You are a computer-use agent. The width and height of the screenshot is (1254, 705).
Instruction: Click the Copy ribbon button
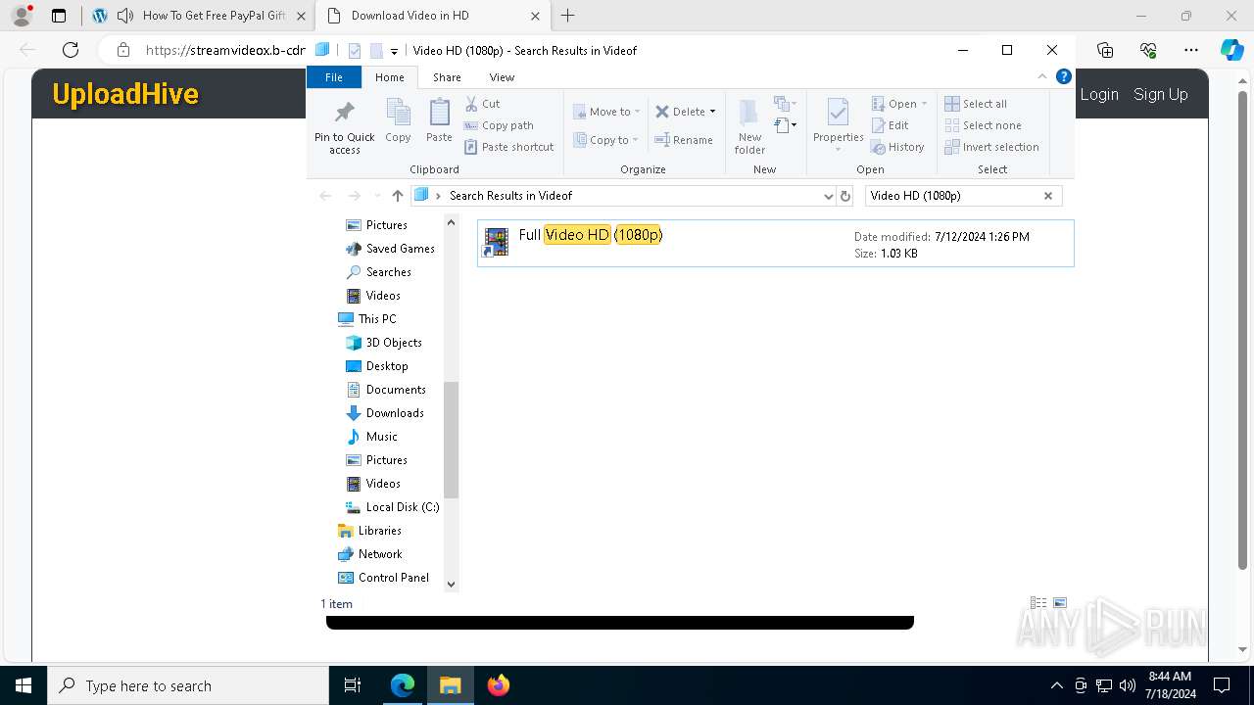click(x=398, y=121)
